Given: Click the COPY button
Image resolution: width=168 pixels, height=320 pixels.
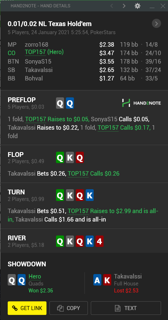Looking at the screenshot, I should pos(68,308).
